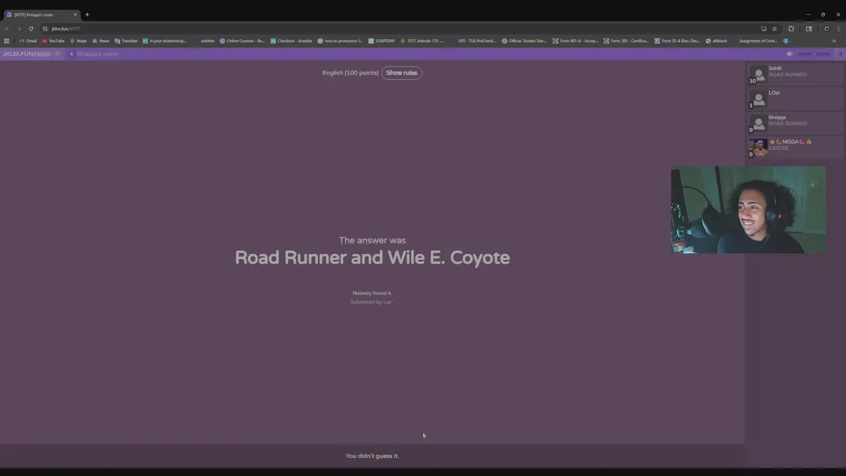Open the Translate bookmark
This screenshot has height=476, width=846.
click(126, 41)
